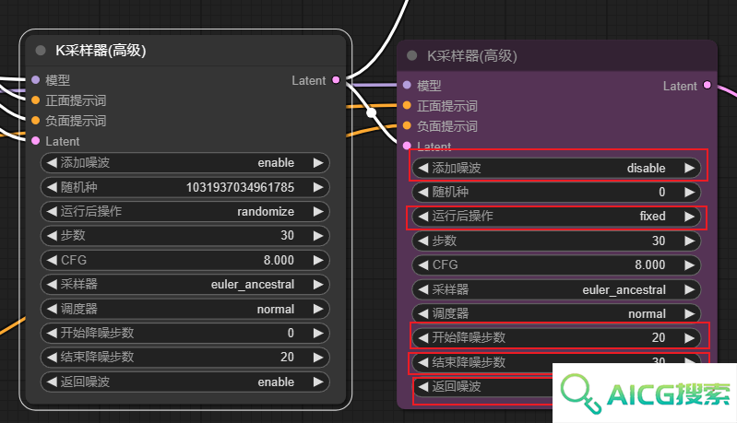The width and height of the screenshot is (737, 423).
Task: Decrease the left node 随机种 seed value
Action: (52, 187)
